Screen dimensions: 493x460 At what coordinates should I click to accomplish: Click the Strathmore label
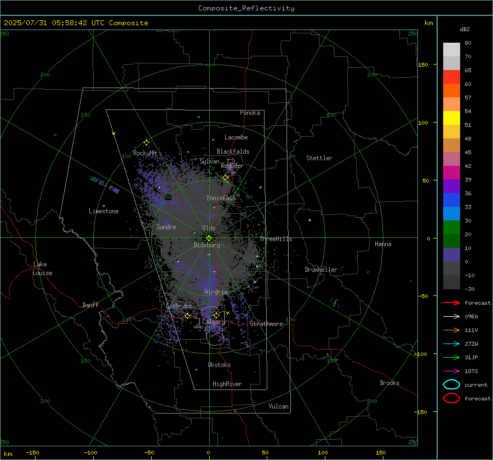[x=266, y=324]
